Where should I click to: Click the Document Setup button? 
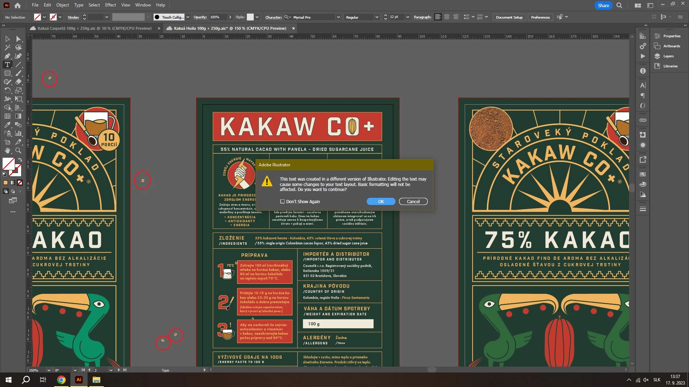[x=509, y=17]
